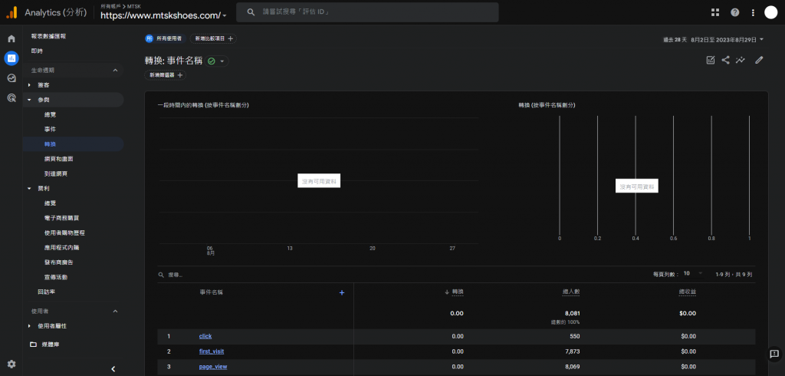Open the first_visit event link
The width and height of the screenshot is (785, 376).
(212, 351)
